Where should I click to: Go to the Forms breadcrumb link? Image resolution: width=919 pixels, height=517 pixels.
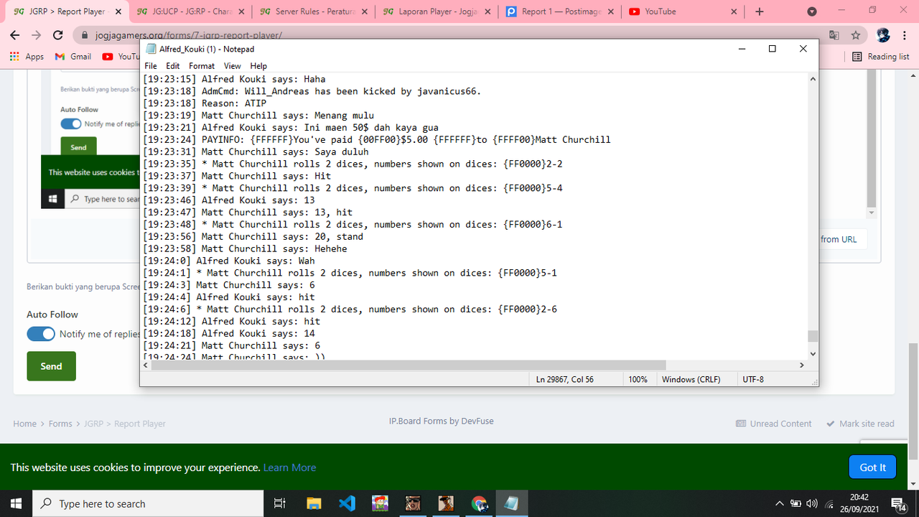[60, 424]
